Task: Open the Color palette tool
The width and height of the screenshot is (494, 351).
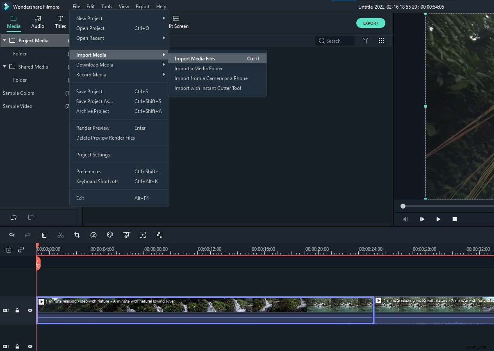Action: 110,235
